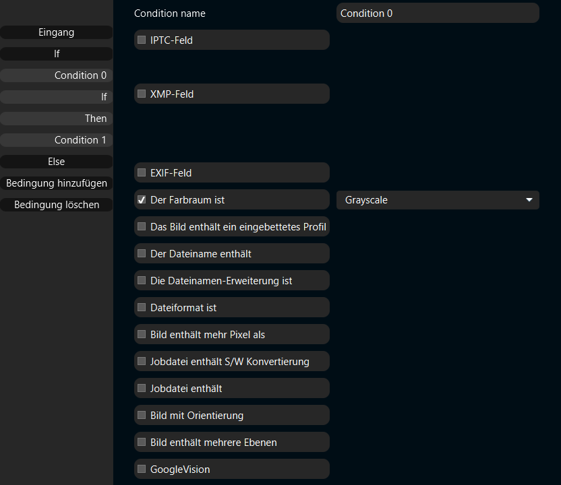Viewport: 561px width, 485px height.
Task: Enable Das Bild enthält ein eingebettetes Profil
Action: click(x=142, y=226)
